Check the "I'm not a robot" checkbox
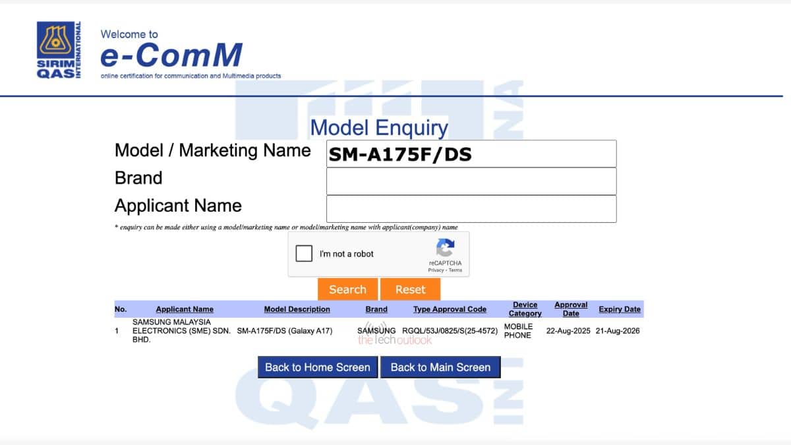The width and height of the screenshot is (791, 445). pyautogui.click(x=304, y=254)
